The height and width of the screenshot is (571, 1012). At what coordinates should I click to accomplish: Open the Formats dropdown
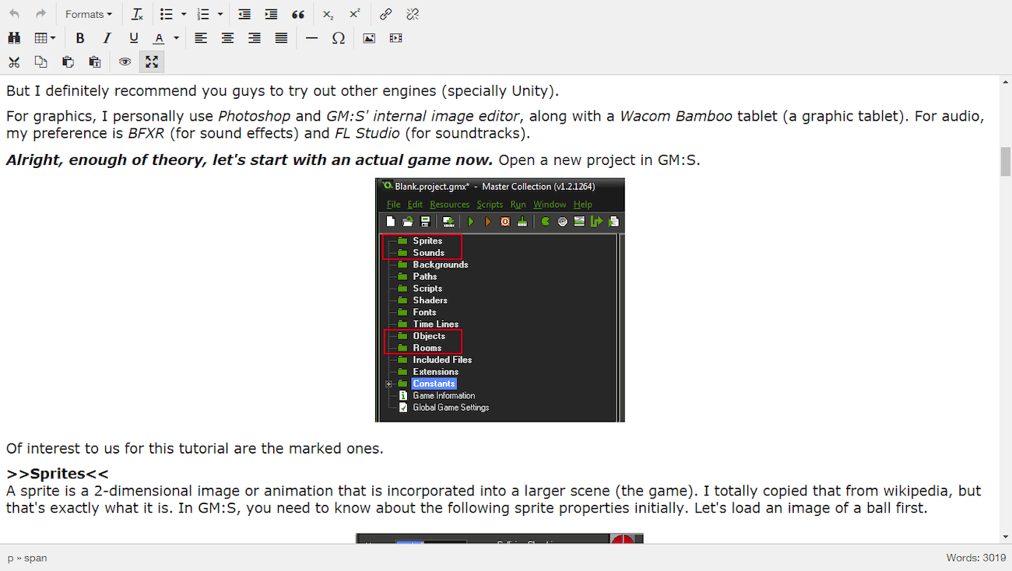[x=88, y=14]
